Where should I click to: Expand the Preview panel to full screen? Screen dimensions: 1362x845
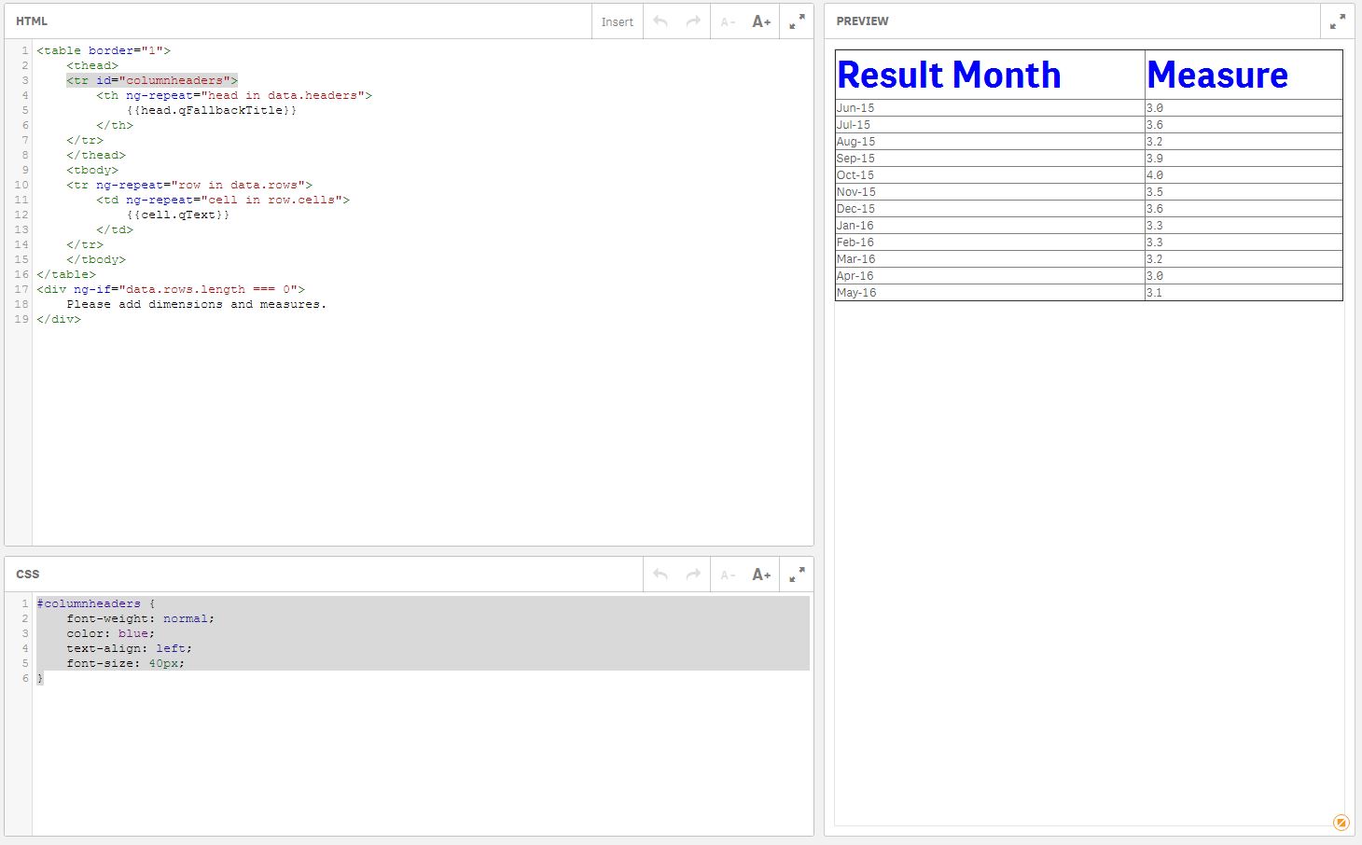[1338, 21]
